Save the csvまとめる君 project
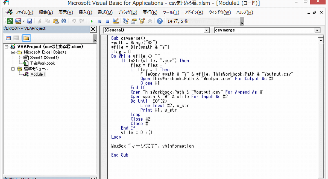Viewport: 328px width, 179px height. click(x=30, y=21)
